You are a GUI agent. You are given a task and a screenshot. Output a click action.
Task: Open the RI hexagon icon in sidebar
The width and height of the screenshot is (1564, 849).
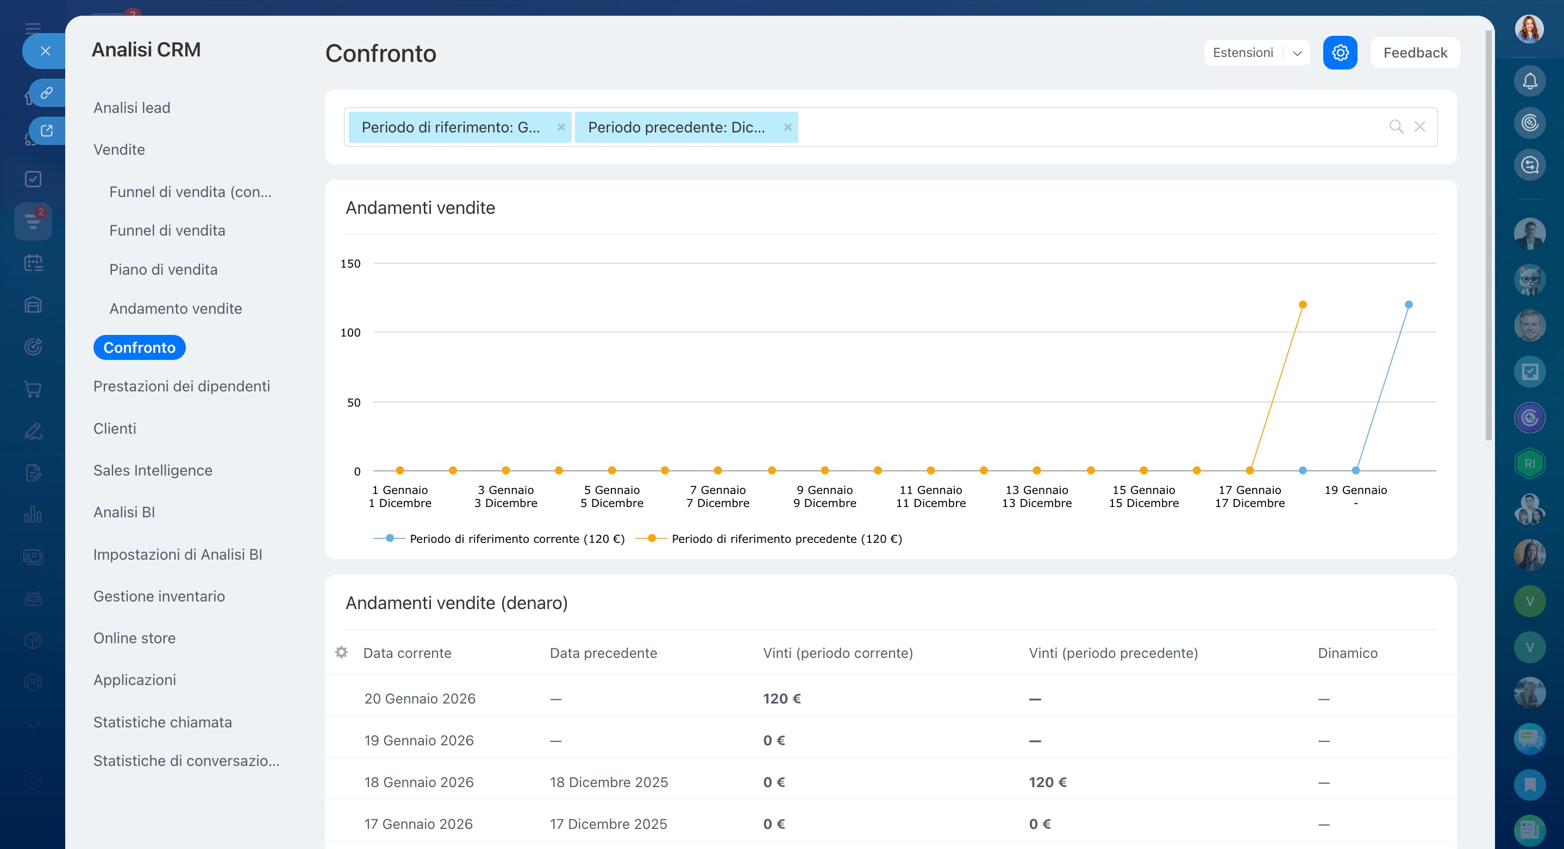(x=1529, y=464)
